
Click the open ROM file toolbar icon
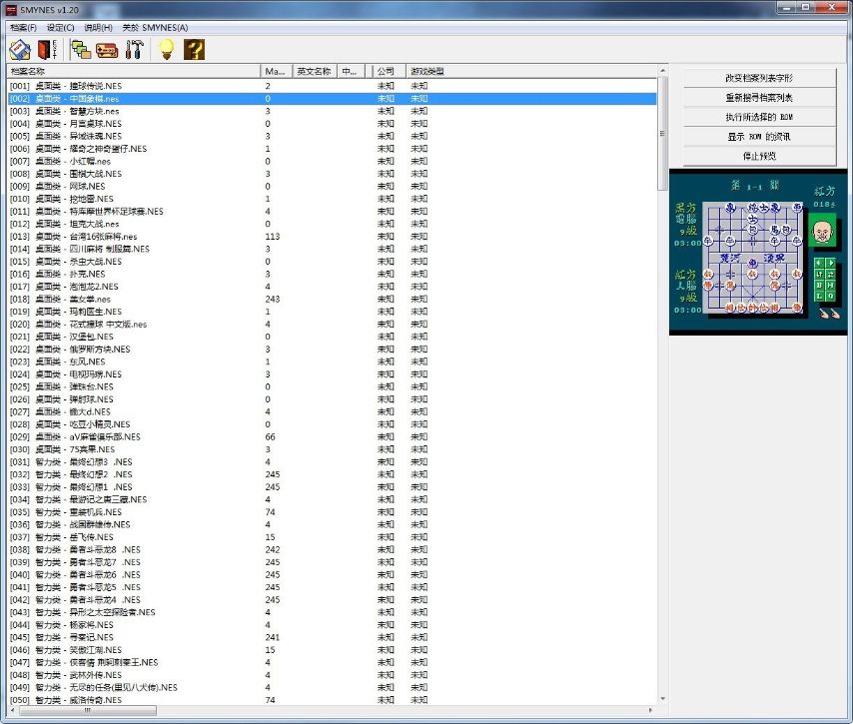tap(20, 50)
